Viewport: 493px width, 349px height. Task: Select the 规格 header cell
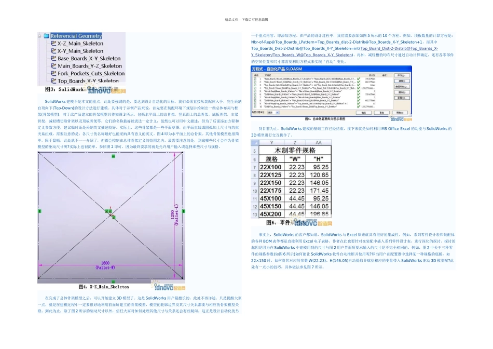click(x=271, y=159)
